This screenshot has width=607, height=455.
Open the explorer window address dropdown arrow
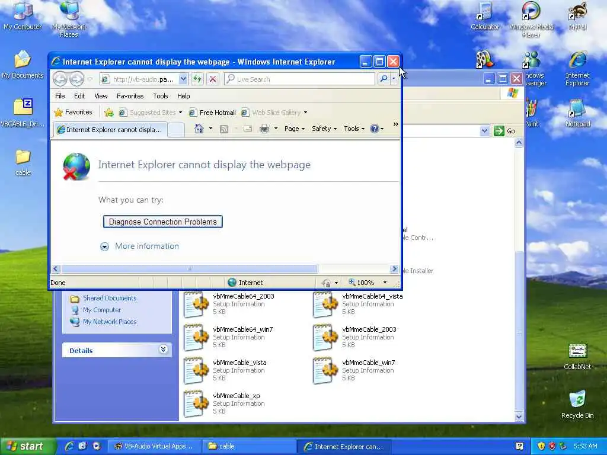484,131
